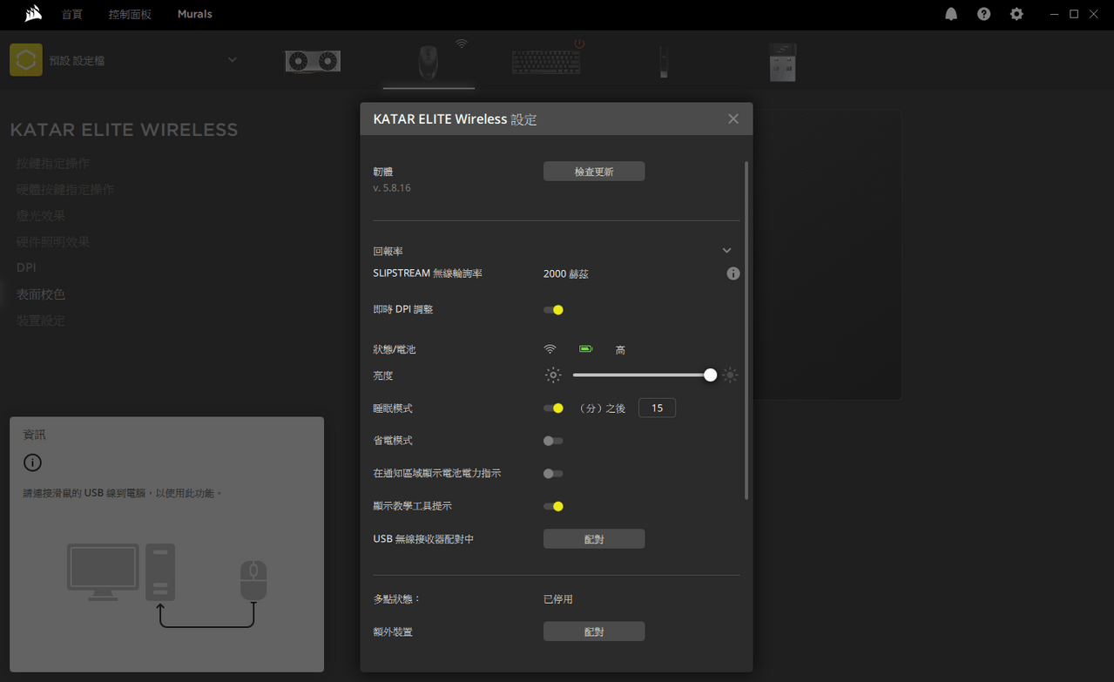Screen dimensions: 1114x682
Task: Open the help question mark icon
Action: (x=983, y=14)
